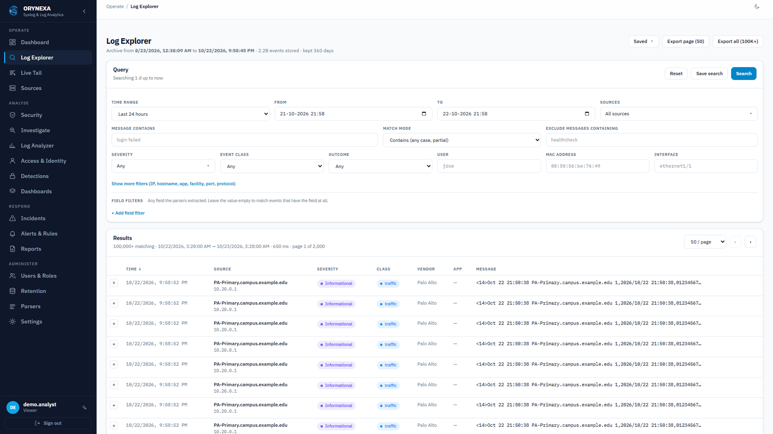This screenshot has height=434, width=773.
Task: Collapse the sidebar with the chevron icon
Action: coord(84,11)
